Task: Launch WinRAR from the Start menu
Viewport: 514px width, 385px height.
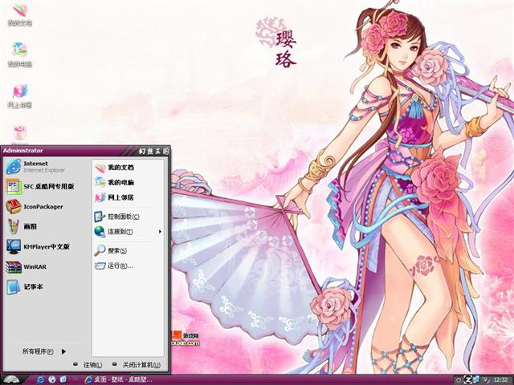Action: [32, 266]
